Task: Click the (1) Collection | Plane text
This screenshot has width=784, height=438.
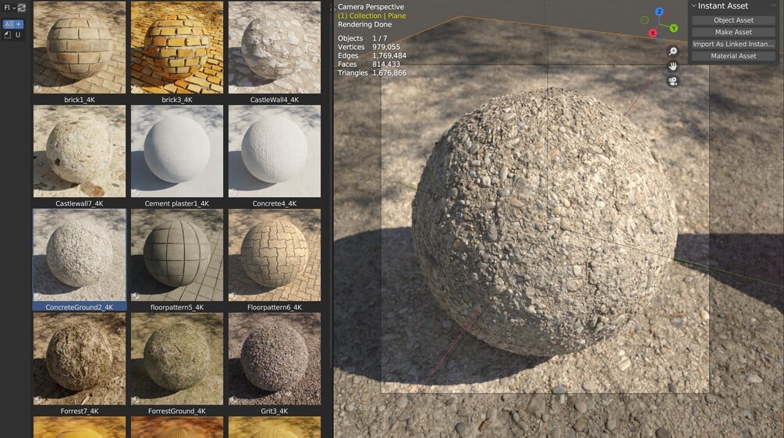Action: click(371, 16)
